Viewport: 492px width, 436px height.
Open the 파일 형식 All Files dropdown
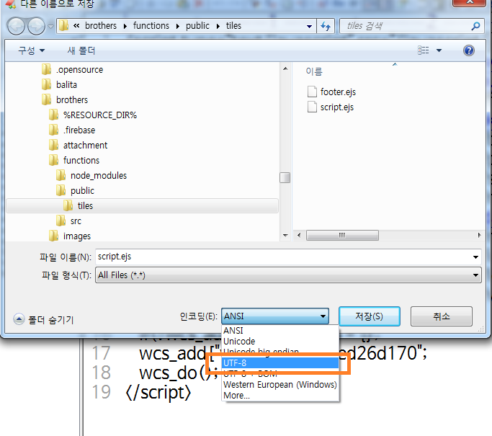288,275
